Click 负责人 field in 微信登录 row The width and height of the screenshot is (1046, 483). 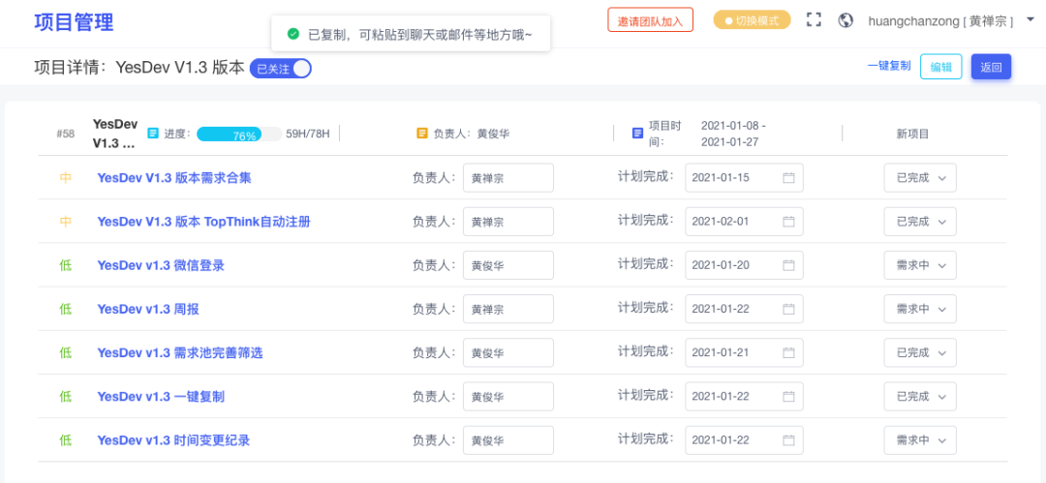tap(508, 265)
